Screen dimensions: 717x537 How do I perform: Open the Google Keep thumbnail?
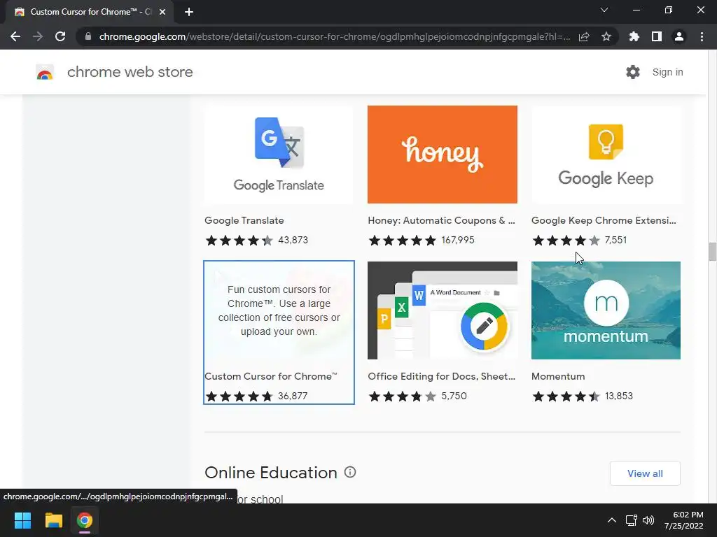(606, 155)
